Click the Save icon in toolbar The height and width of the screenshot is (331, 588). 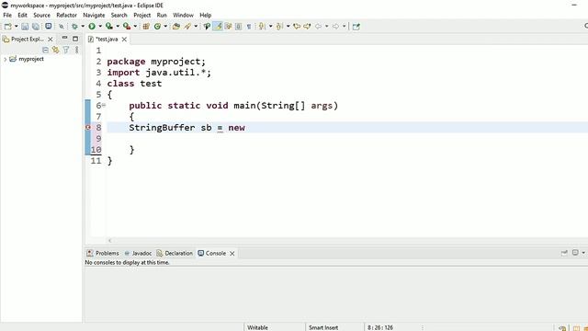(25, 27)
